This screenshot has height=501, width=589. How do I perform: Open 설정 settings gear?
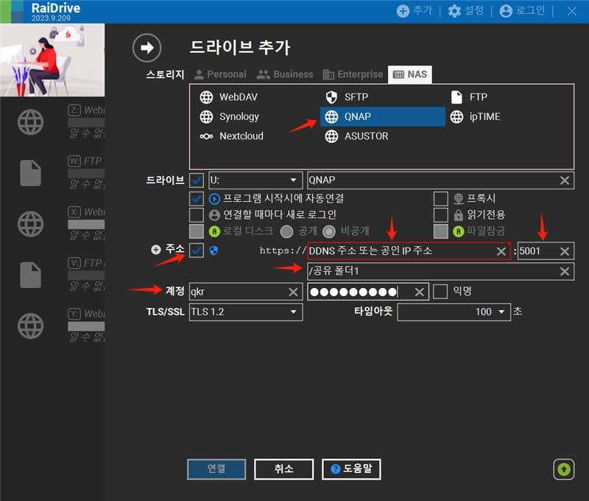[465, 10]
